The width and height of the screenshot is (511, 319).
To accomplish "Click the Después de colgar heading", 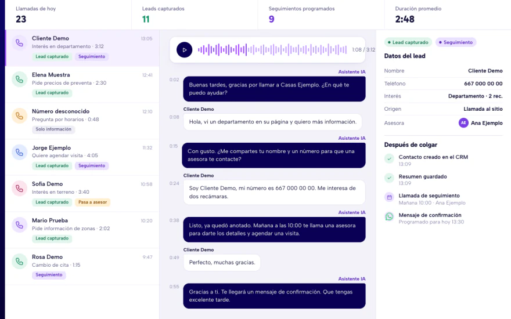I will [411, 145].
